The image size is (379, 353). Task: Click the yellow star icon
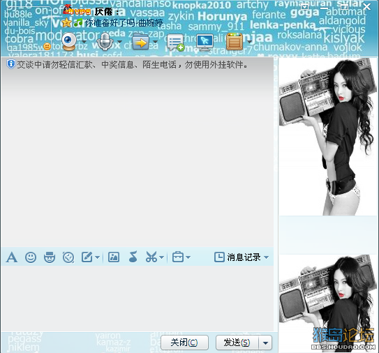(66, 23)
